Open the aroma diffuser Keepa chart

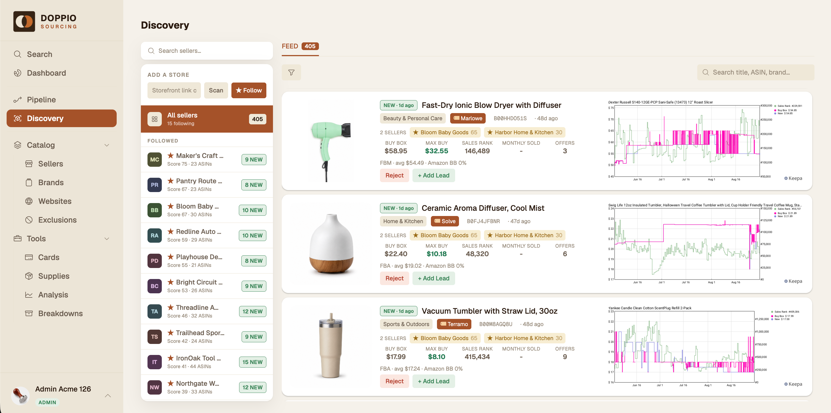(x=705, y=244)
